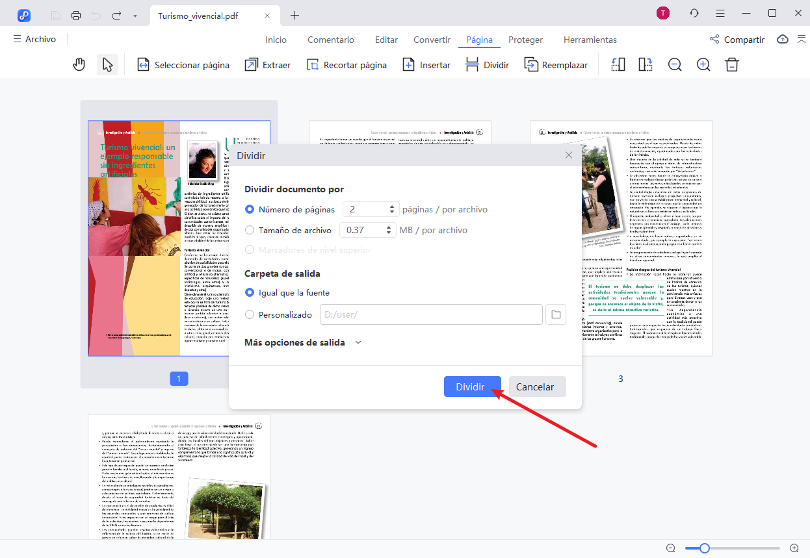This screenshot has width=810, height=558.
Task: Open the Extraer page tool
Action: pyautogui.click(x=267, y=64)
